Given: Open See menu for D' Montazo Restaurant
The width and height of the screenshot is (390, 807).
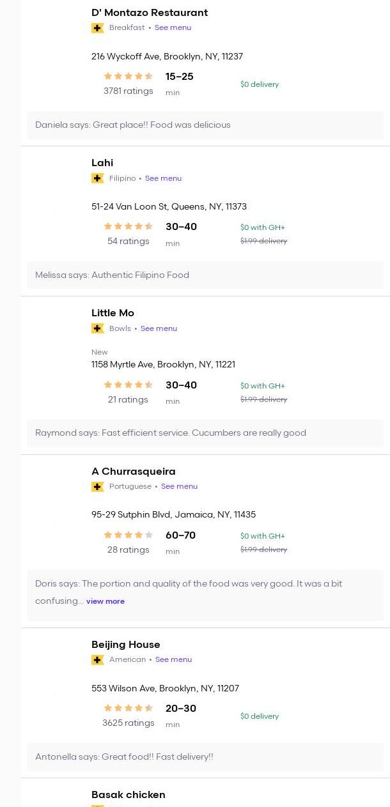Looking at the screenshot, I should [x=173, y=28].
